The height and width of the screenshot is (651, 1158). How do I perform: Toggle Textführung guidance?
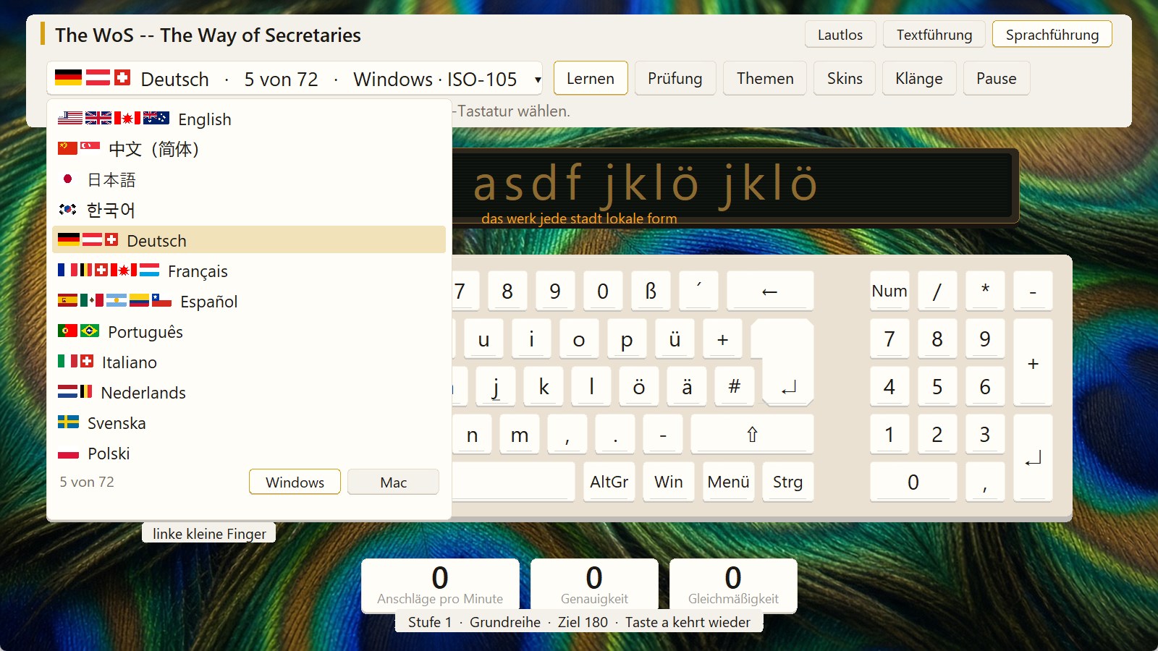[x=934, y=35]
